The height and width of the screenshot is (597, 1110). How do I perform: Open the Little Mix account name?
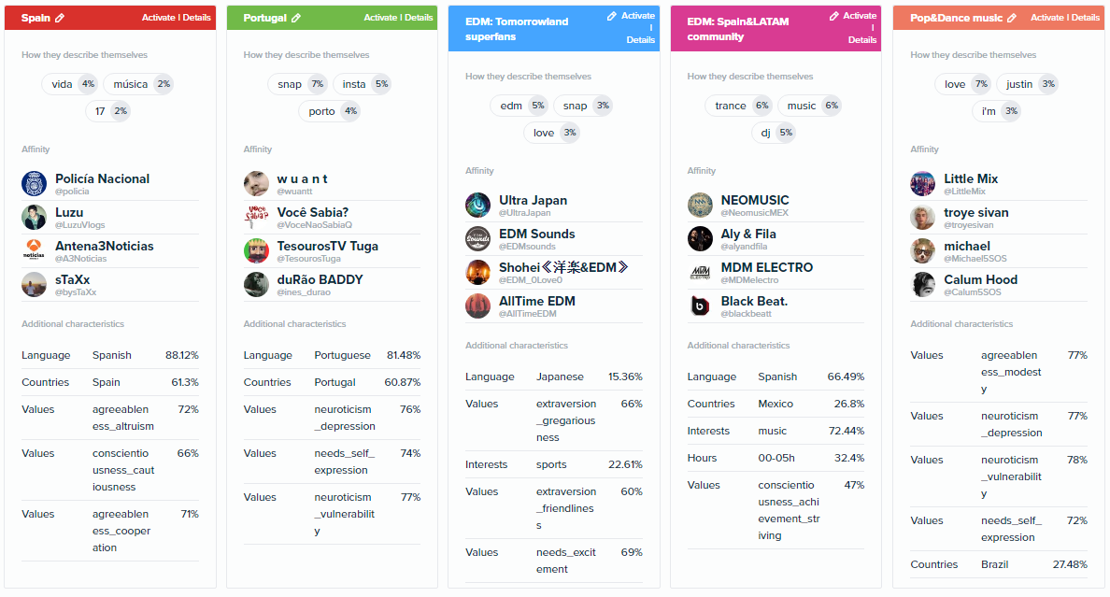[x=972, y=179]
